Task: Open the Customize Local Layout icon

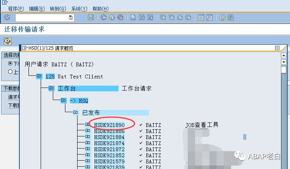Action: coord(231,17)
